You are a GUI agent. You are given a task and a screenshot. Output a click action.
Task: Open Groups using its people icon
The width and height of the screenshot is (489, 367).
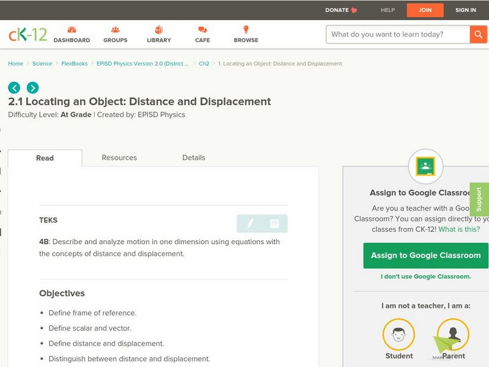[x=114, y=29]
